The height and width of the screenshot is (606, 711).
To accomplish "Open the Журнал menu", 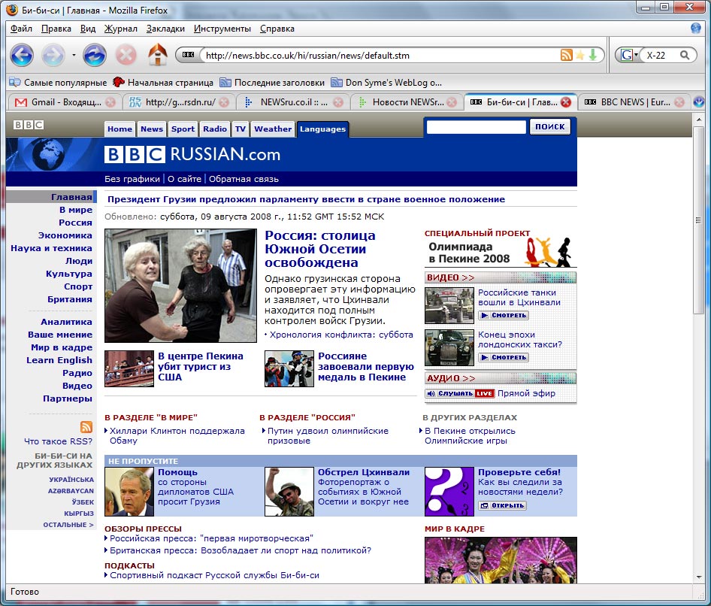I will click(120, 29).
